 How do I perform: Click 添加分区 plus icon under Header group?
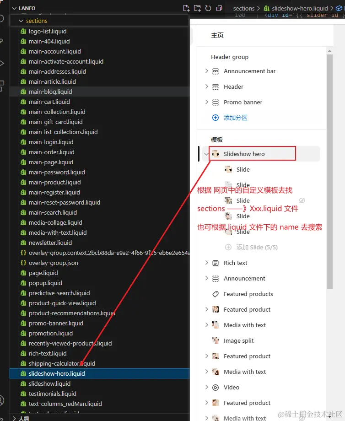click(x=216, y=118)
